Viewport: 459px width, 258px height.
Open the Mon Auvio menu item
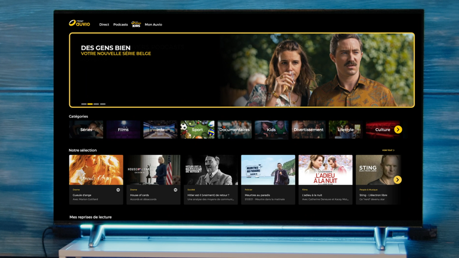[153, 24]
